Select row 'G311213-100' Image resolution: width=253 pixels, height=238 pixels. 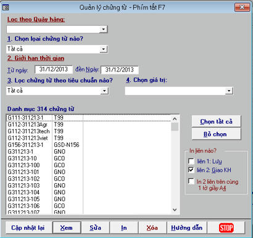[89, 165]
